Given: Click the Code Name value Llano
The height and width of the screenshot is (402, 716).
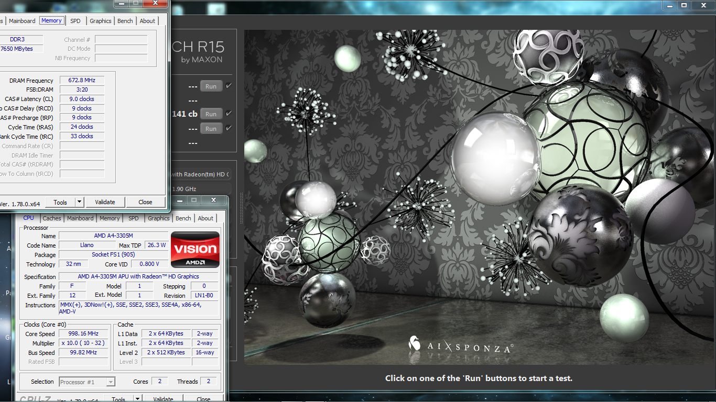Looking at the screenshot, I should point(87,245).
